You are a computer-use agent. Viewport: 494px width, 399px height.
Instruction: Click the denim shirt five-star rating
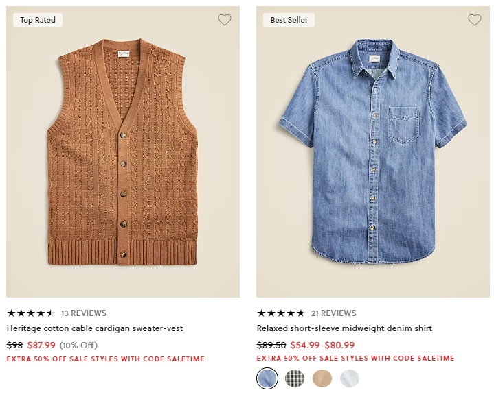pyautogui.click(x=281, y=313)
